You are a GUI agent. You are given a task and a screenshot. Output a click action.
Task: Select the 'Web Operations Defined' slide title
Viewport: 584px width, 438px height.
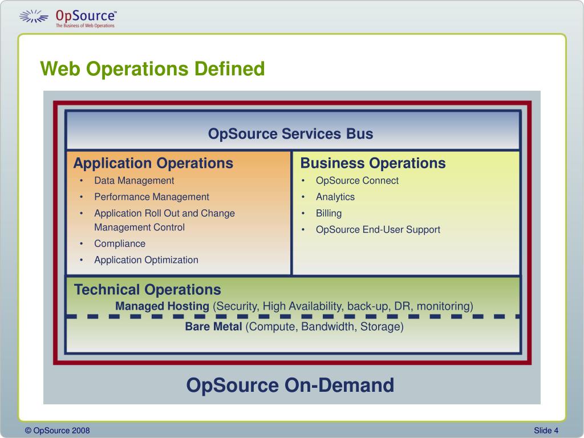pos(152,68)
